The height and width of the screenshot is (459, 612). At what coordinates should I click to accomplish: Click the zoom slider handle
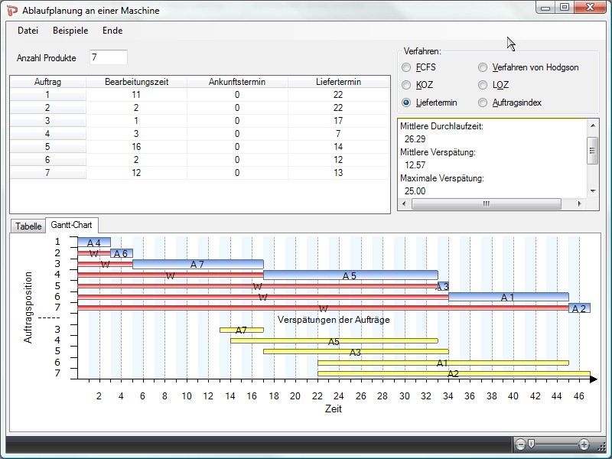531,444
